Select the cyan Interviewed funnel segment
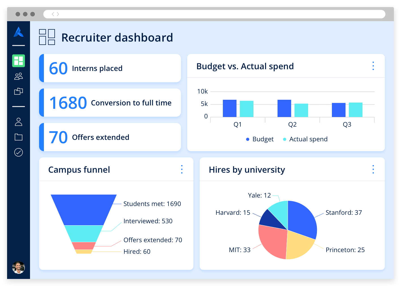This screenshot has height=286, width=401. click(84, 233)
